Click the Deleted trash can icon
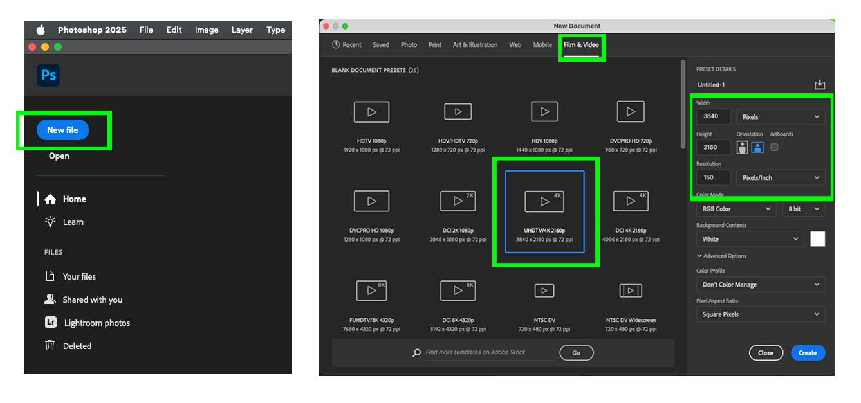The image size is (861, 403). click(x=50, y=346)
